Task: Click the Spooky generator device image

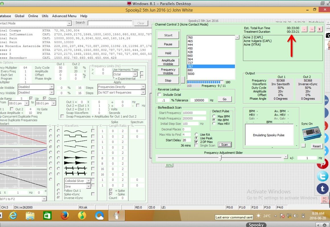Action: click(x=312, y=134)
